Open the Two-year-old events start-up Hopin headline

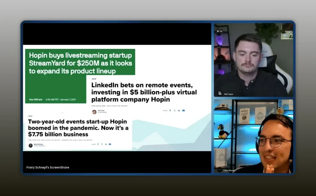pyautogui.click(x=77, y=128)
